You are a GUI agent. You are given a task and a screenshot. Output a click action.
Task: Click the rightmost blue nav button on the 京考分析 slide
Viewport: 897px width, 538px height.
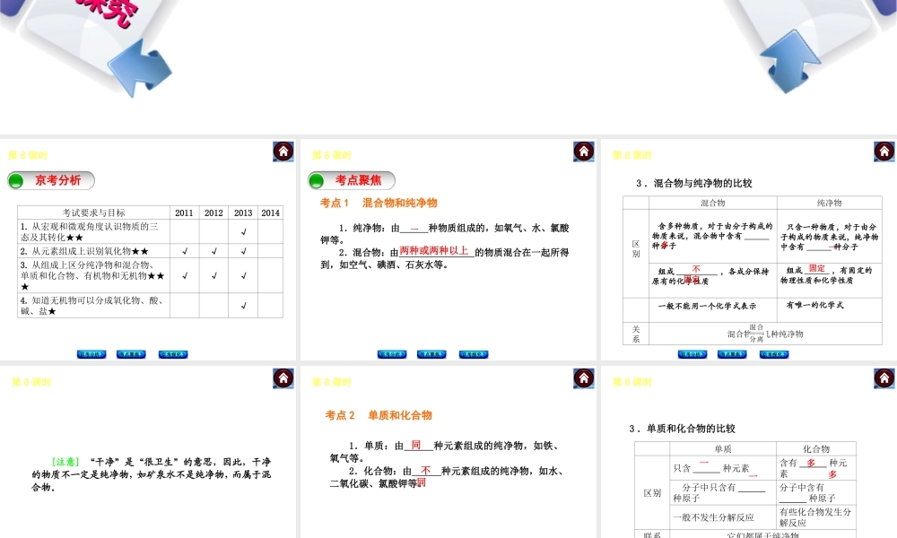(x=173, y=354)
